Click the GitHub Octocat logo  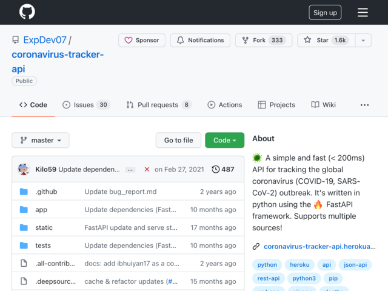coord(27,12)
